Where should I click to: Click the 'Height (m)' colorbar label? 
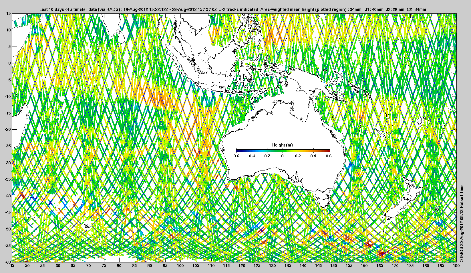tap(283, 145)
